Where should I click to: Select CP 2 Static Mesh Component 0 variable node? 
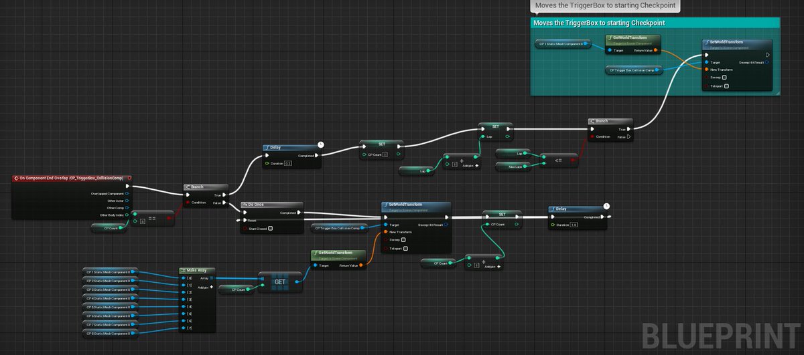pos(111,281)
